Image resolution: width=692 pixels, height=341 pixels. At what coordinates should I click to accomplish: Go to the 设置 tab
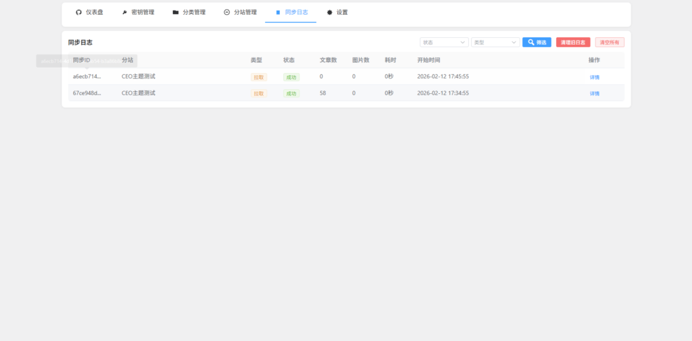coord(342,12)
